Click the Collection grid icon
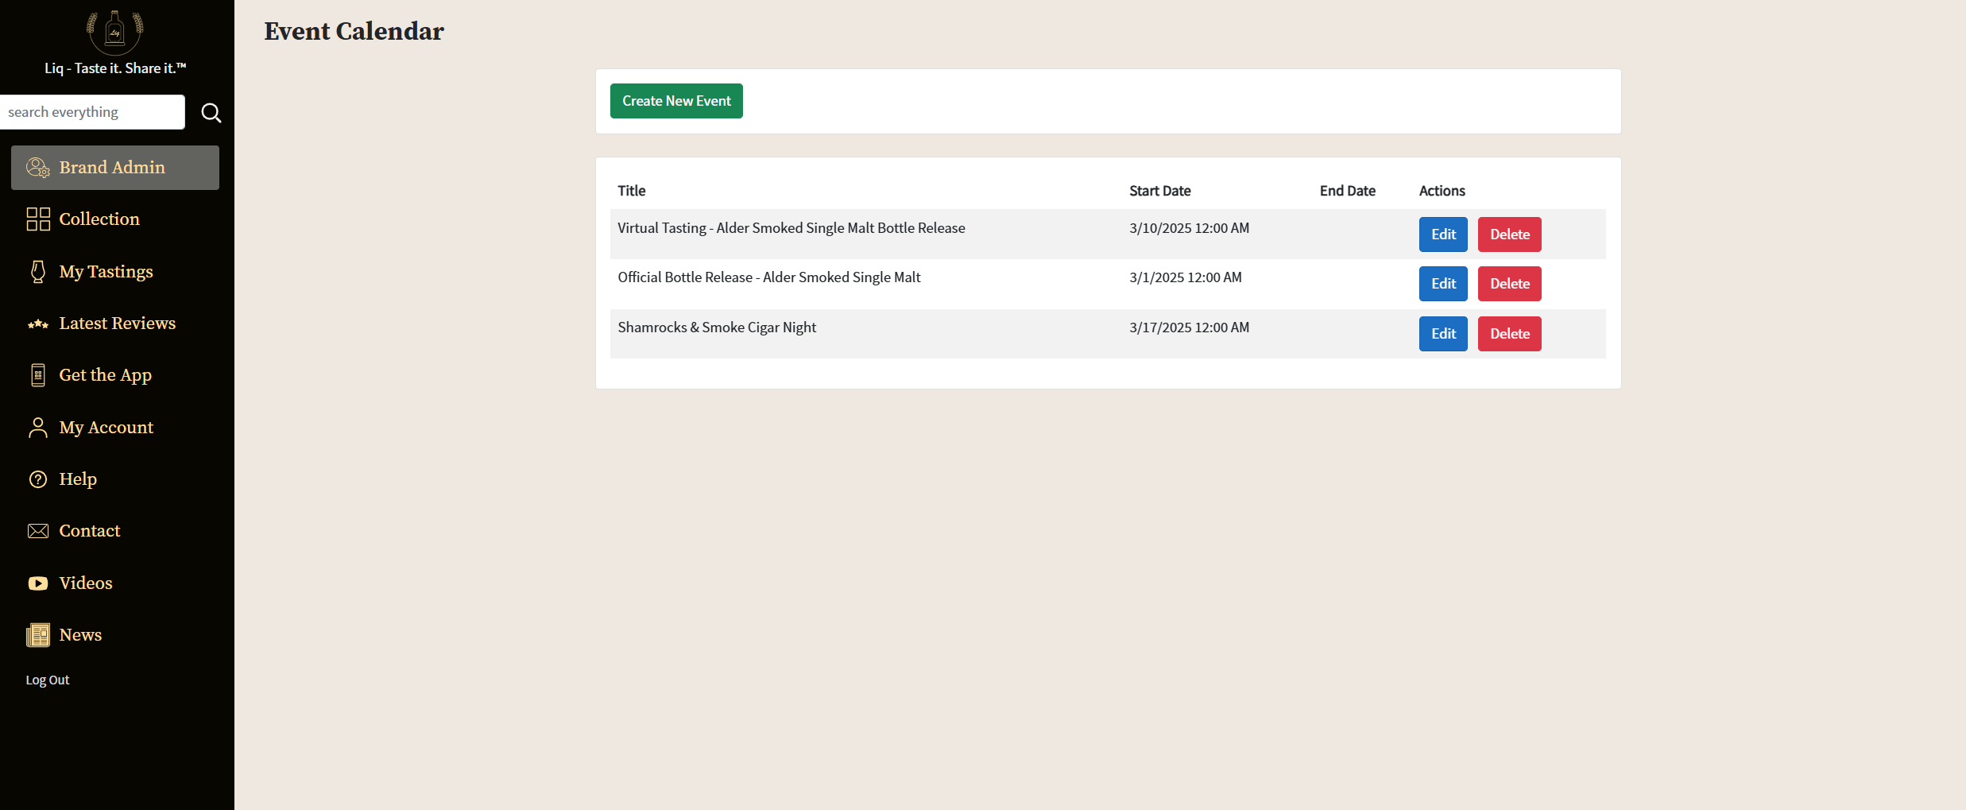This screenshot has height=810, width=1966. (38, 219)
